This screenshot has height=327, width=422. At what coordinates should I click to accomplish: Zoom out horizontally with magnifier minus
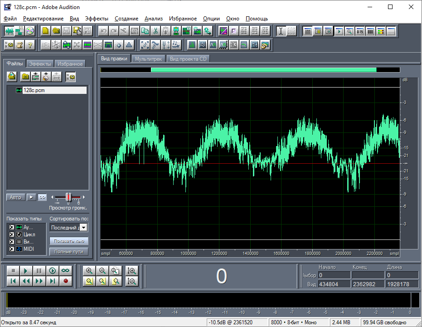(x=102, y=271)
